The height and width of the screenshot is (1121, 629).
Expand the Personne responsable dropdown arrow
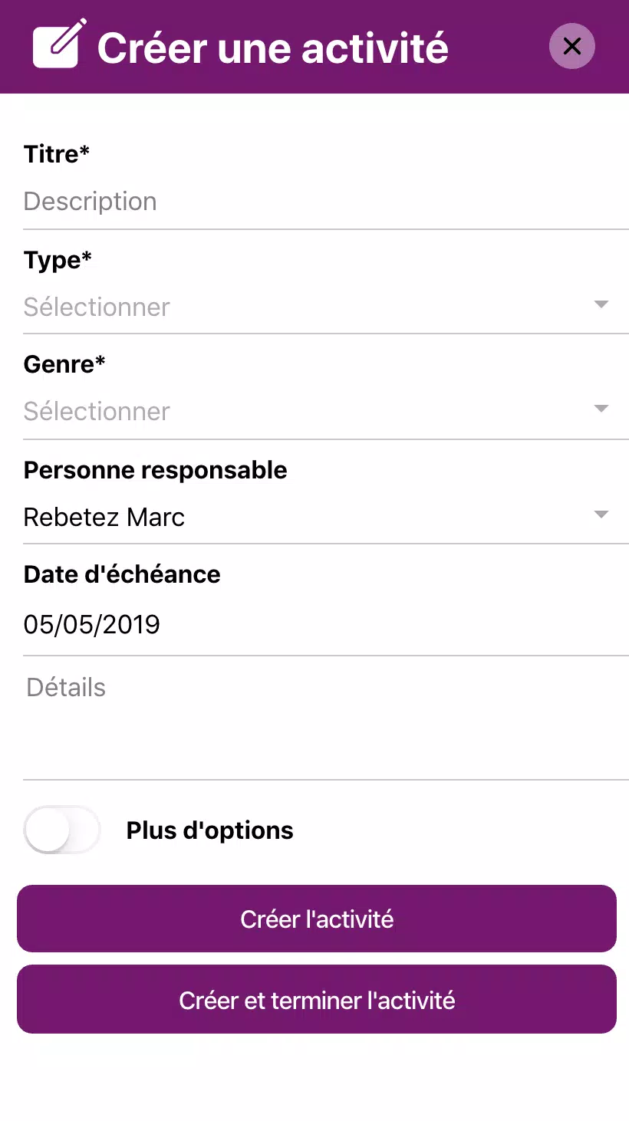point(601,514)
